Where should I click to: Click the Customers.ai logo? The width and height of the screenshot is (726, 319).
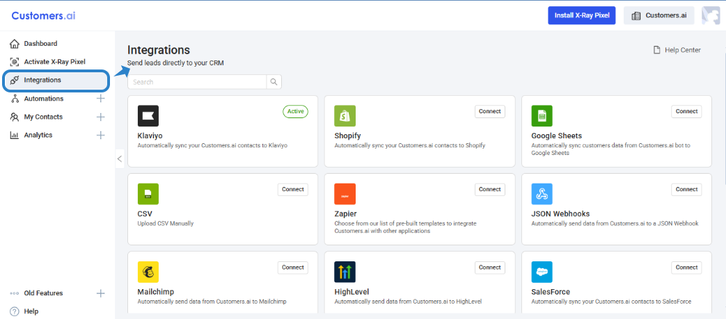[44, 15]
